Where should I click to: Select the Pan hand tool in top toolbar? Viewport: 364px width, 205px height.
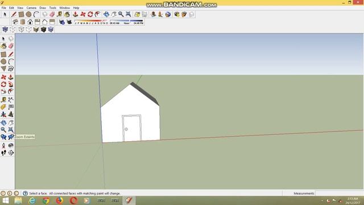(x=114, y=14)
